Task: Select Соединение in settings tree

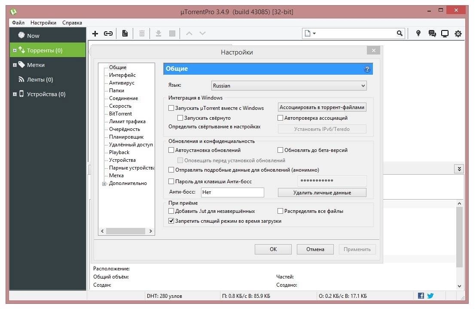Action: click(x=124, y=98)
